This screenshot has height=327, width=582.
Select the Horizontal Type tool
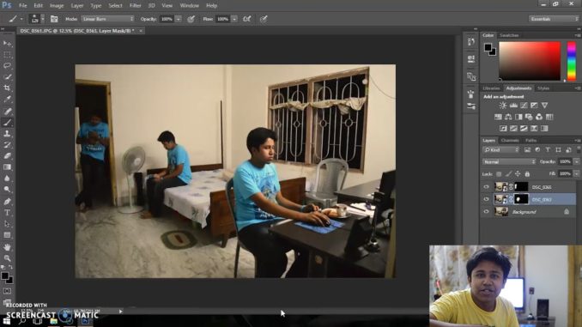coord(7,213)
